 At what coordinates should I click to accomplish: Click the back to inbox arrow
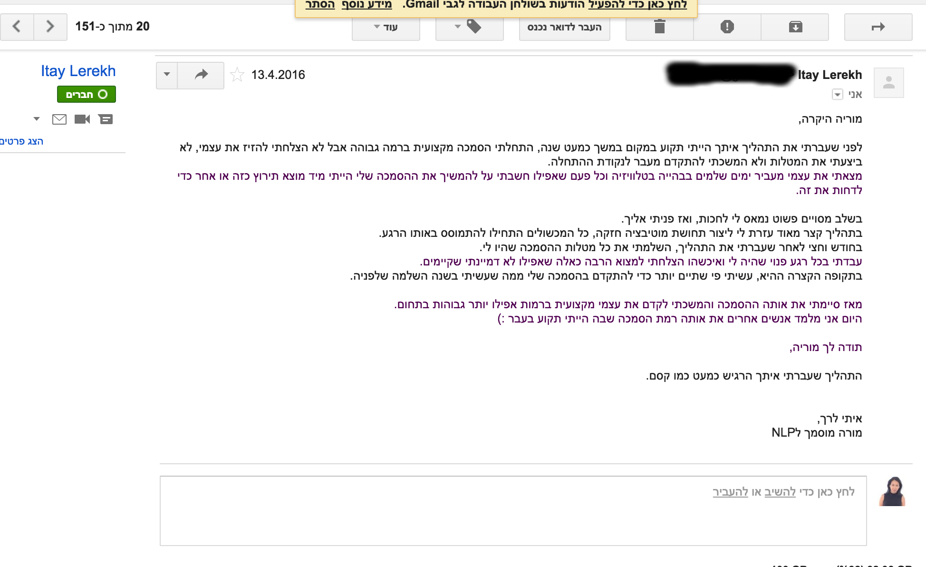[878, 27]
